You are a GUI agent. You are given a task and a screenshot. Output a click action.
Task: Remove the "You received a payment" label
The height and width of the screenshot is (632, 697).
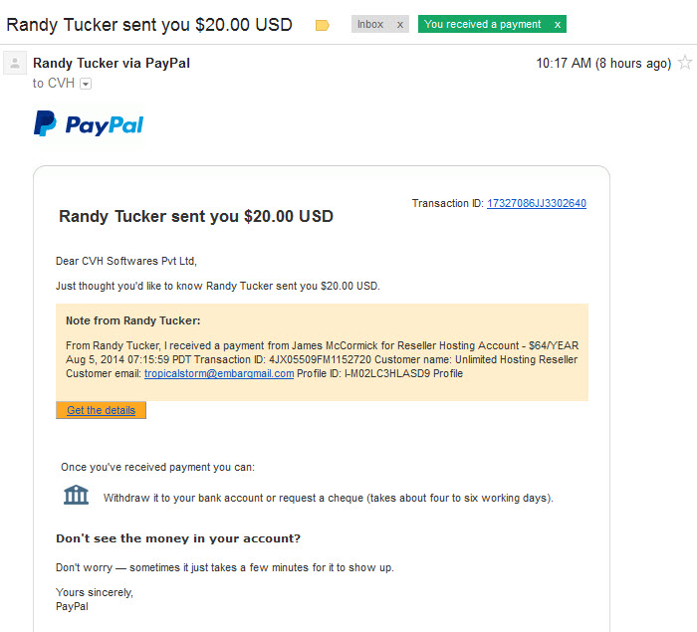[x=557, y=25]
